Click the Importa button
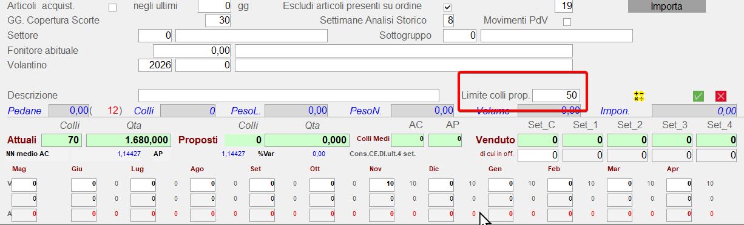Image resolution: width=744 pixels, height=225 pixels. [666, 7]
